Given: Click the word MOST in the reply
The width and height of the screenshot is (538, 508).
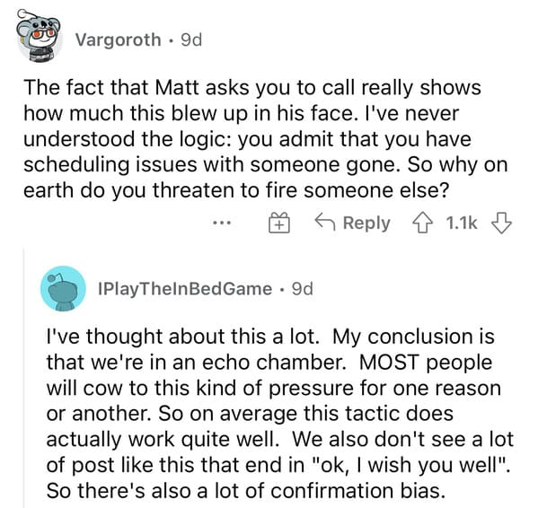Looking at the screenshot, I should click(x=389, y=362).
